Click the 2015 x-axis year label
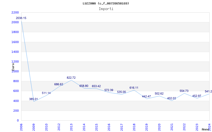212x132 pixels. [96, 127]
